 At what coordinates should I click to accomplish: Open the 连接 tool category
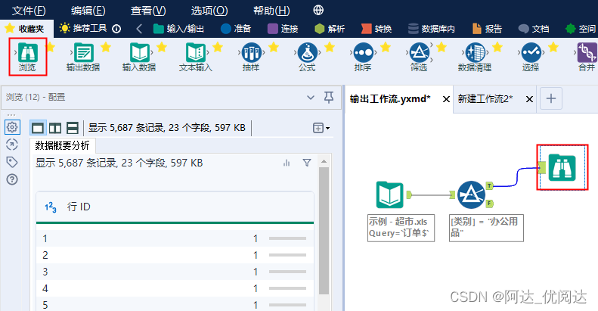click(x=283, y=29)
